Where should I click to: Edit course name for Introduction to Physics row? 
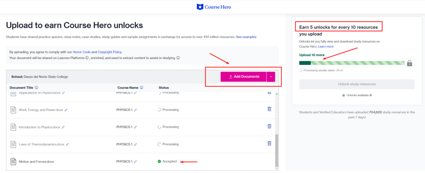pyautogui.click(x=135, y=127)
